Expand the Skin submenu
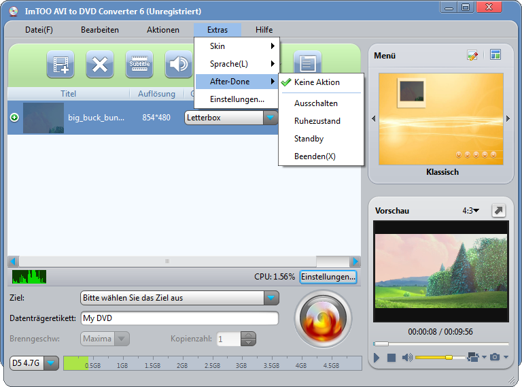Image resolution: width=522 pixels, height=387 pixels. coord(237,46)
